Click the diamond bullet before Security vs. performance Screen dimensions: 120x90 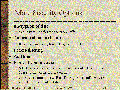pyautogui.click(x=16, y=32)
